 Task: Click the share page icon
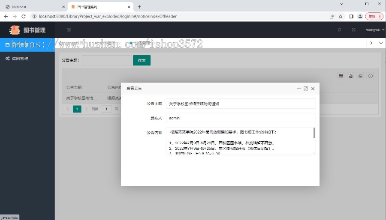332,16
